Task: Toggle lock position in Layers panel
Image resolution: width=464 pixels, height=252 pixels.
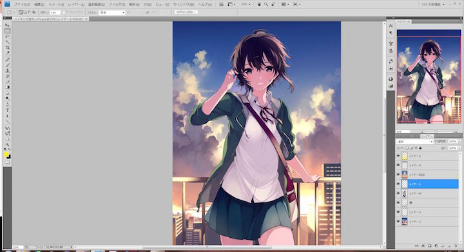Action: (x=416, y=148)
